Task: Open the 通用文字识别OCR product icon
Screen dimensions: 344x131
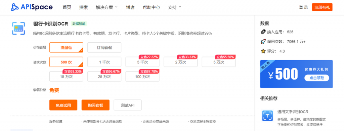Action: tap(267, 116)
